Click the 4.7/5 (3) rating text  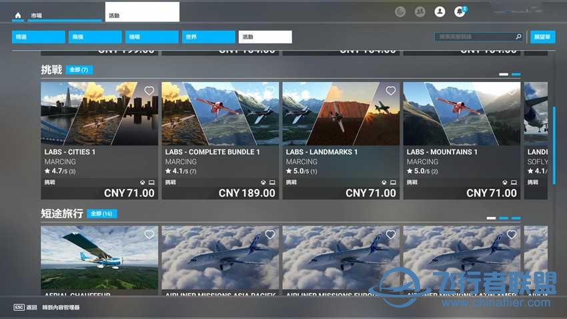pos(60,171)
